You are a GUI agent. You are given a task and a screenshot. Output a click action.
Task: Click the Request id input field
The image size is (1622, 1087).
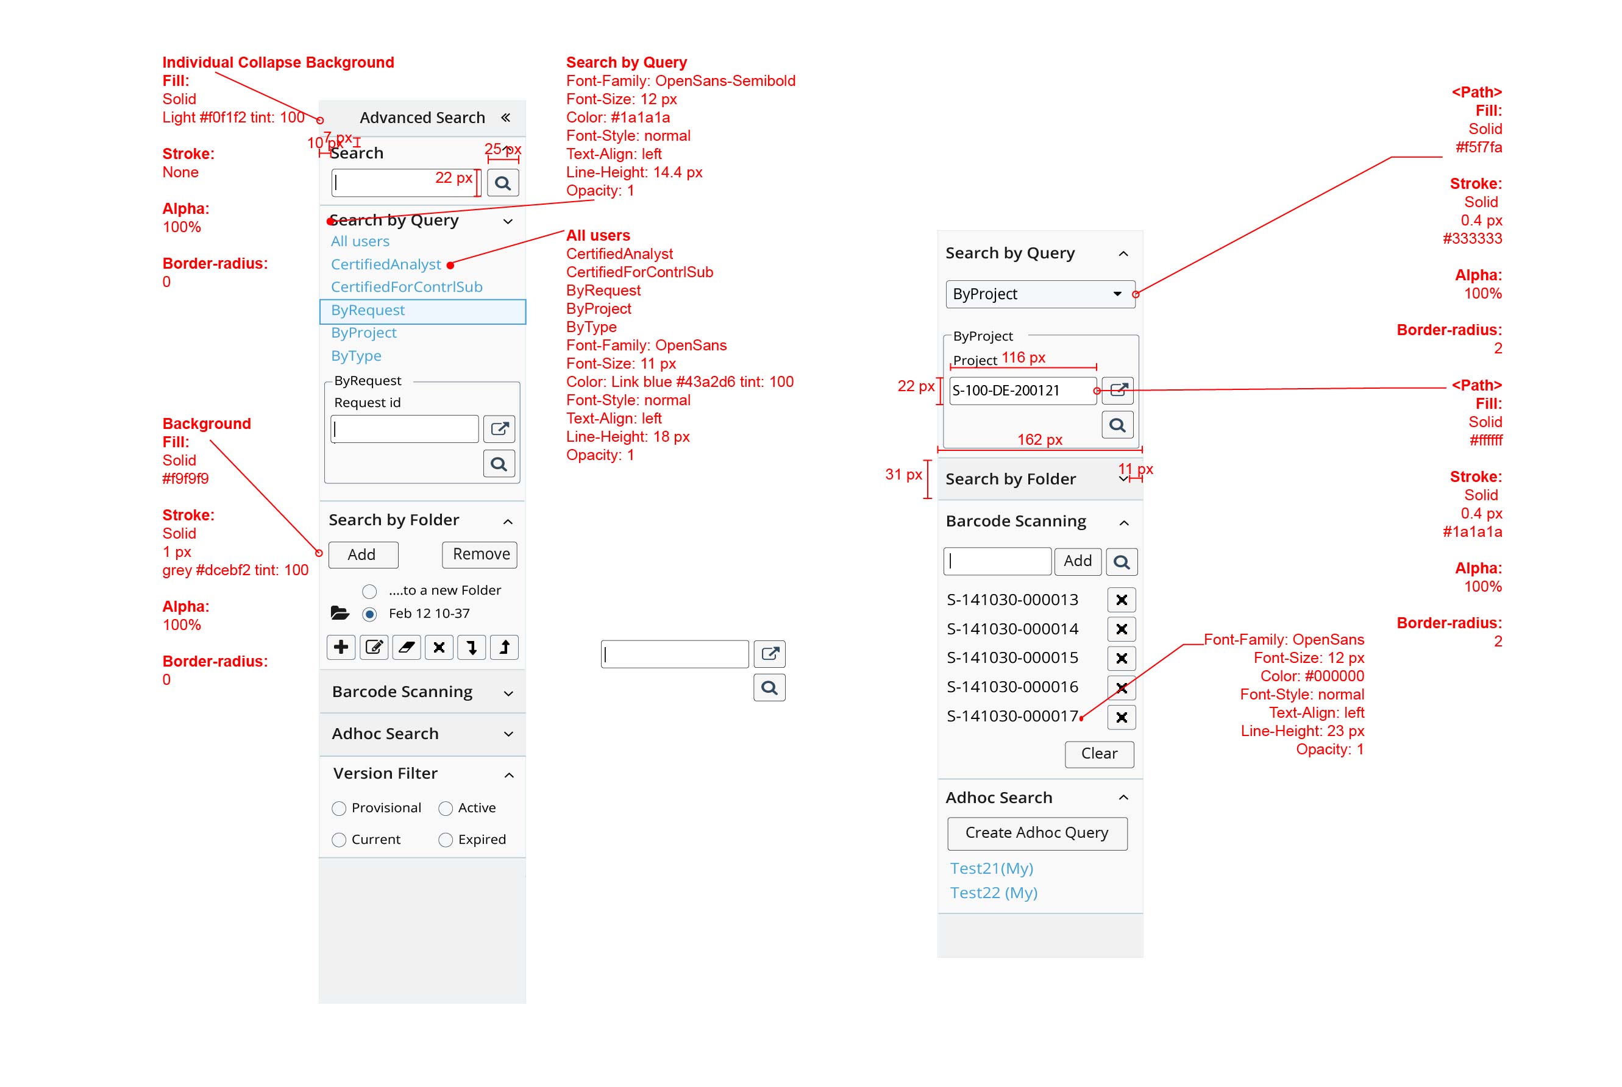tap(405, 429)
